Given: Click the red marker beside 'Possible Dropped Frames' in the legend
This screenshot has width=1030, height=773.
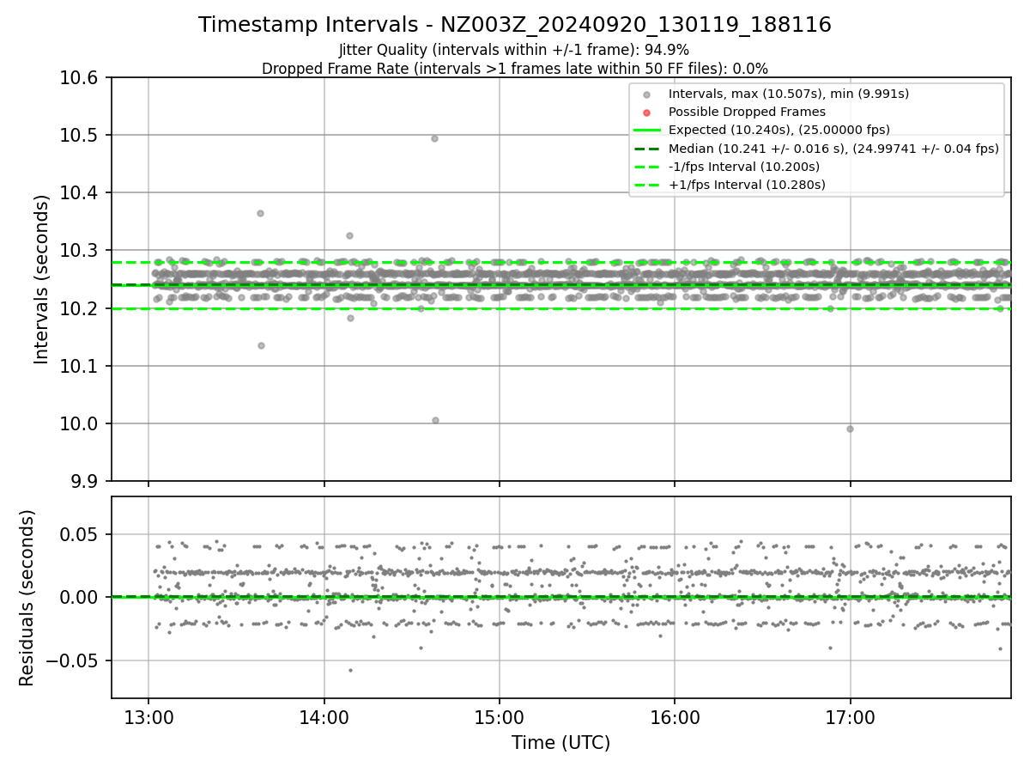Looking at the screenshot, I should (x=646, y=113).
